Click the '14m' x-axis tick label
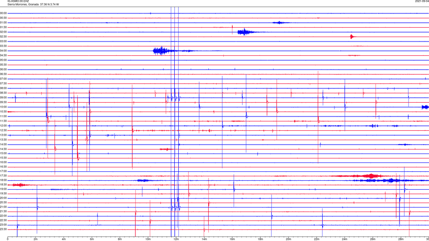This screenshot has height=241, width=429. pos(204,239)
